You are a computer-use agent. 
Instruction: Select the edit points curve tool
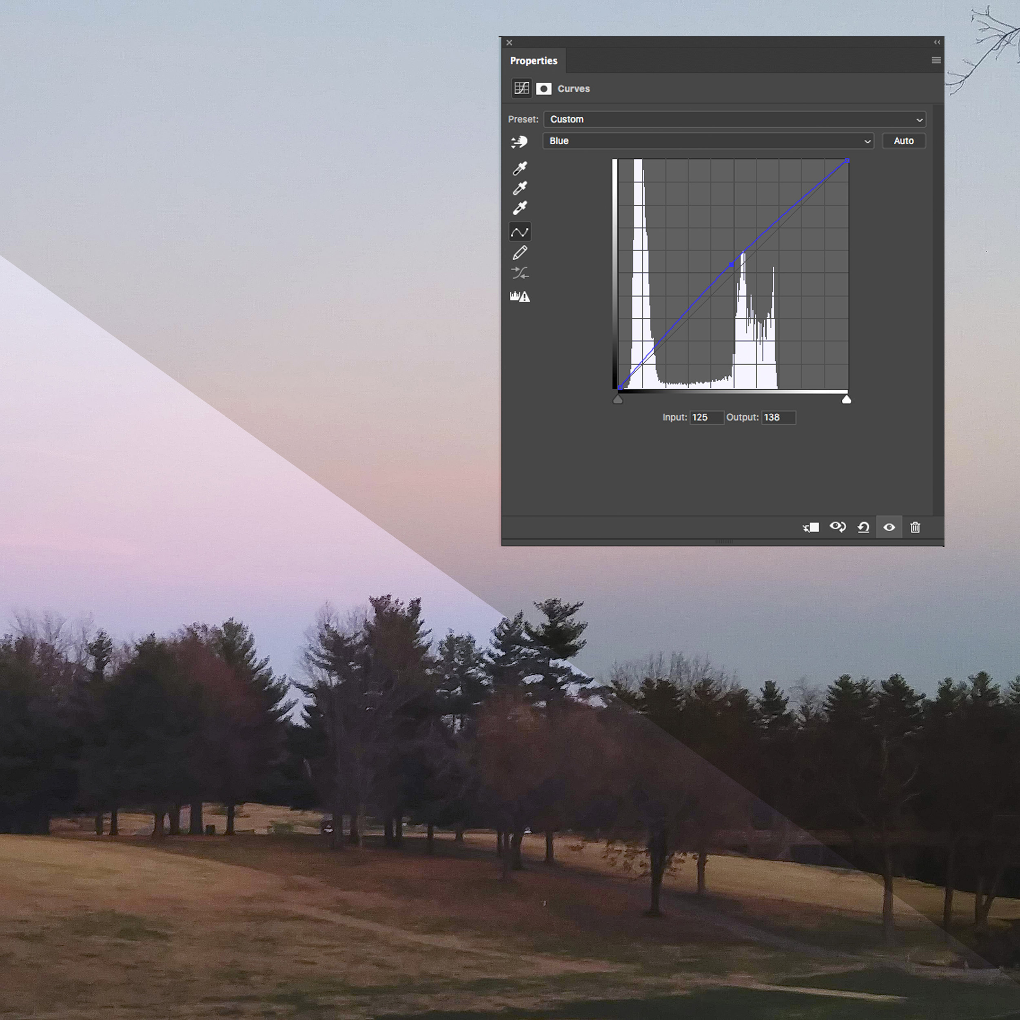click(x=520, y=232)
